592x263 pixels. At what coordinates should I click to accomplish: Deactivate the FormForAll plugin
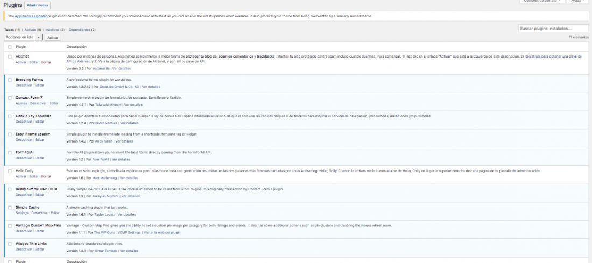click(x=24, y=158)
